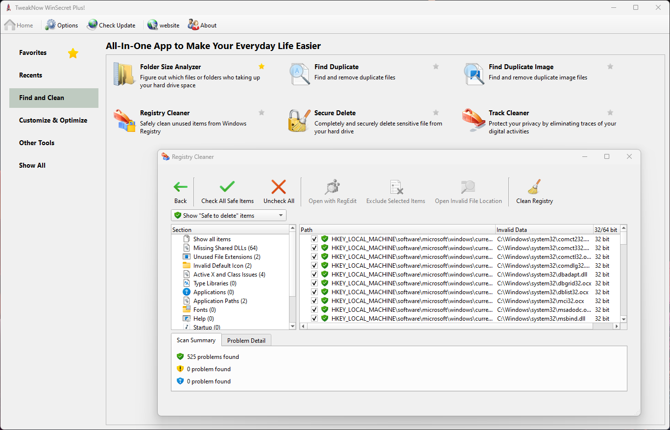Viewport: 670px width, 430px height.
Task: Select Active X and Class Issues section
Action: [229, 275]
